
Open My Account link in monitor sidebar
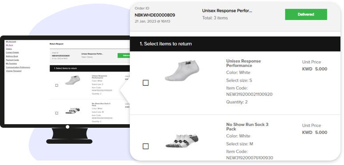click(11, 41)
